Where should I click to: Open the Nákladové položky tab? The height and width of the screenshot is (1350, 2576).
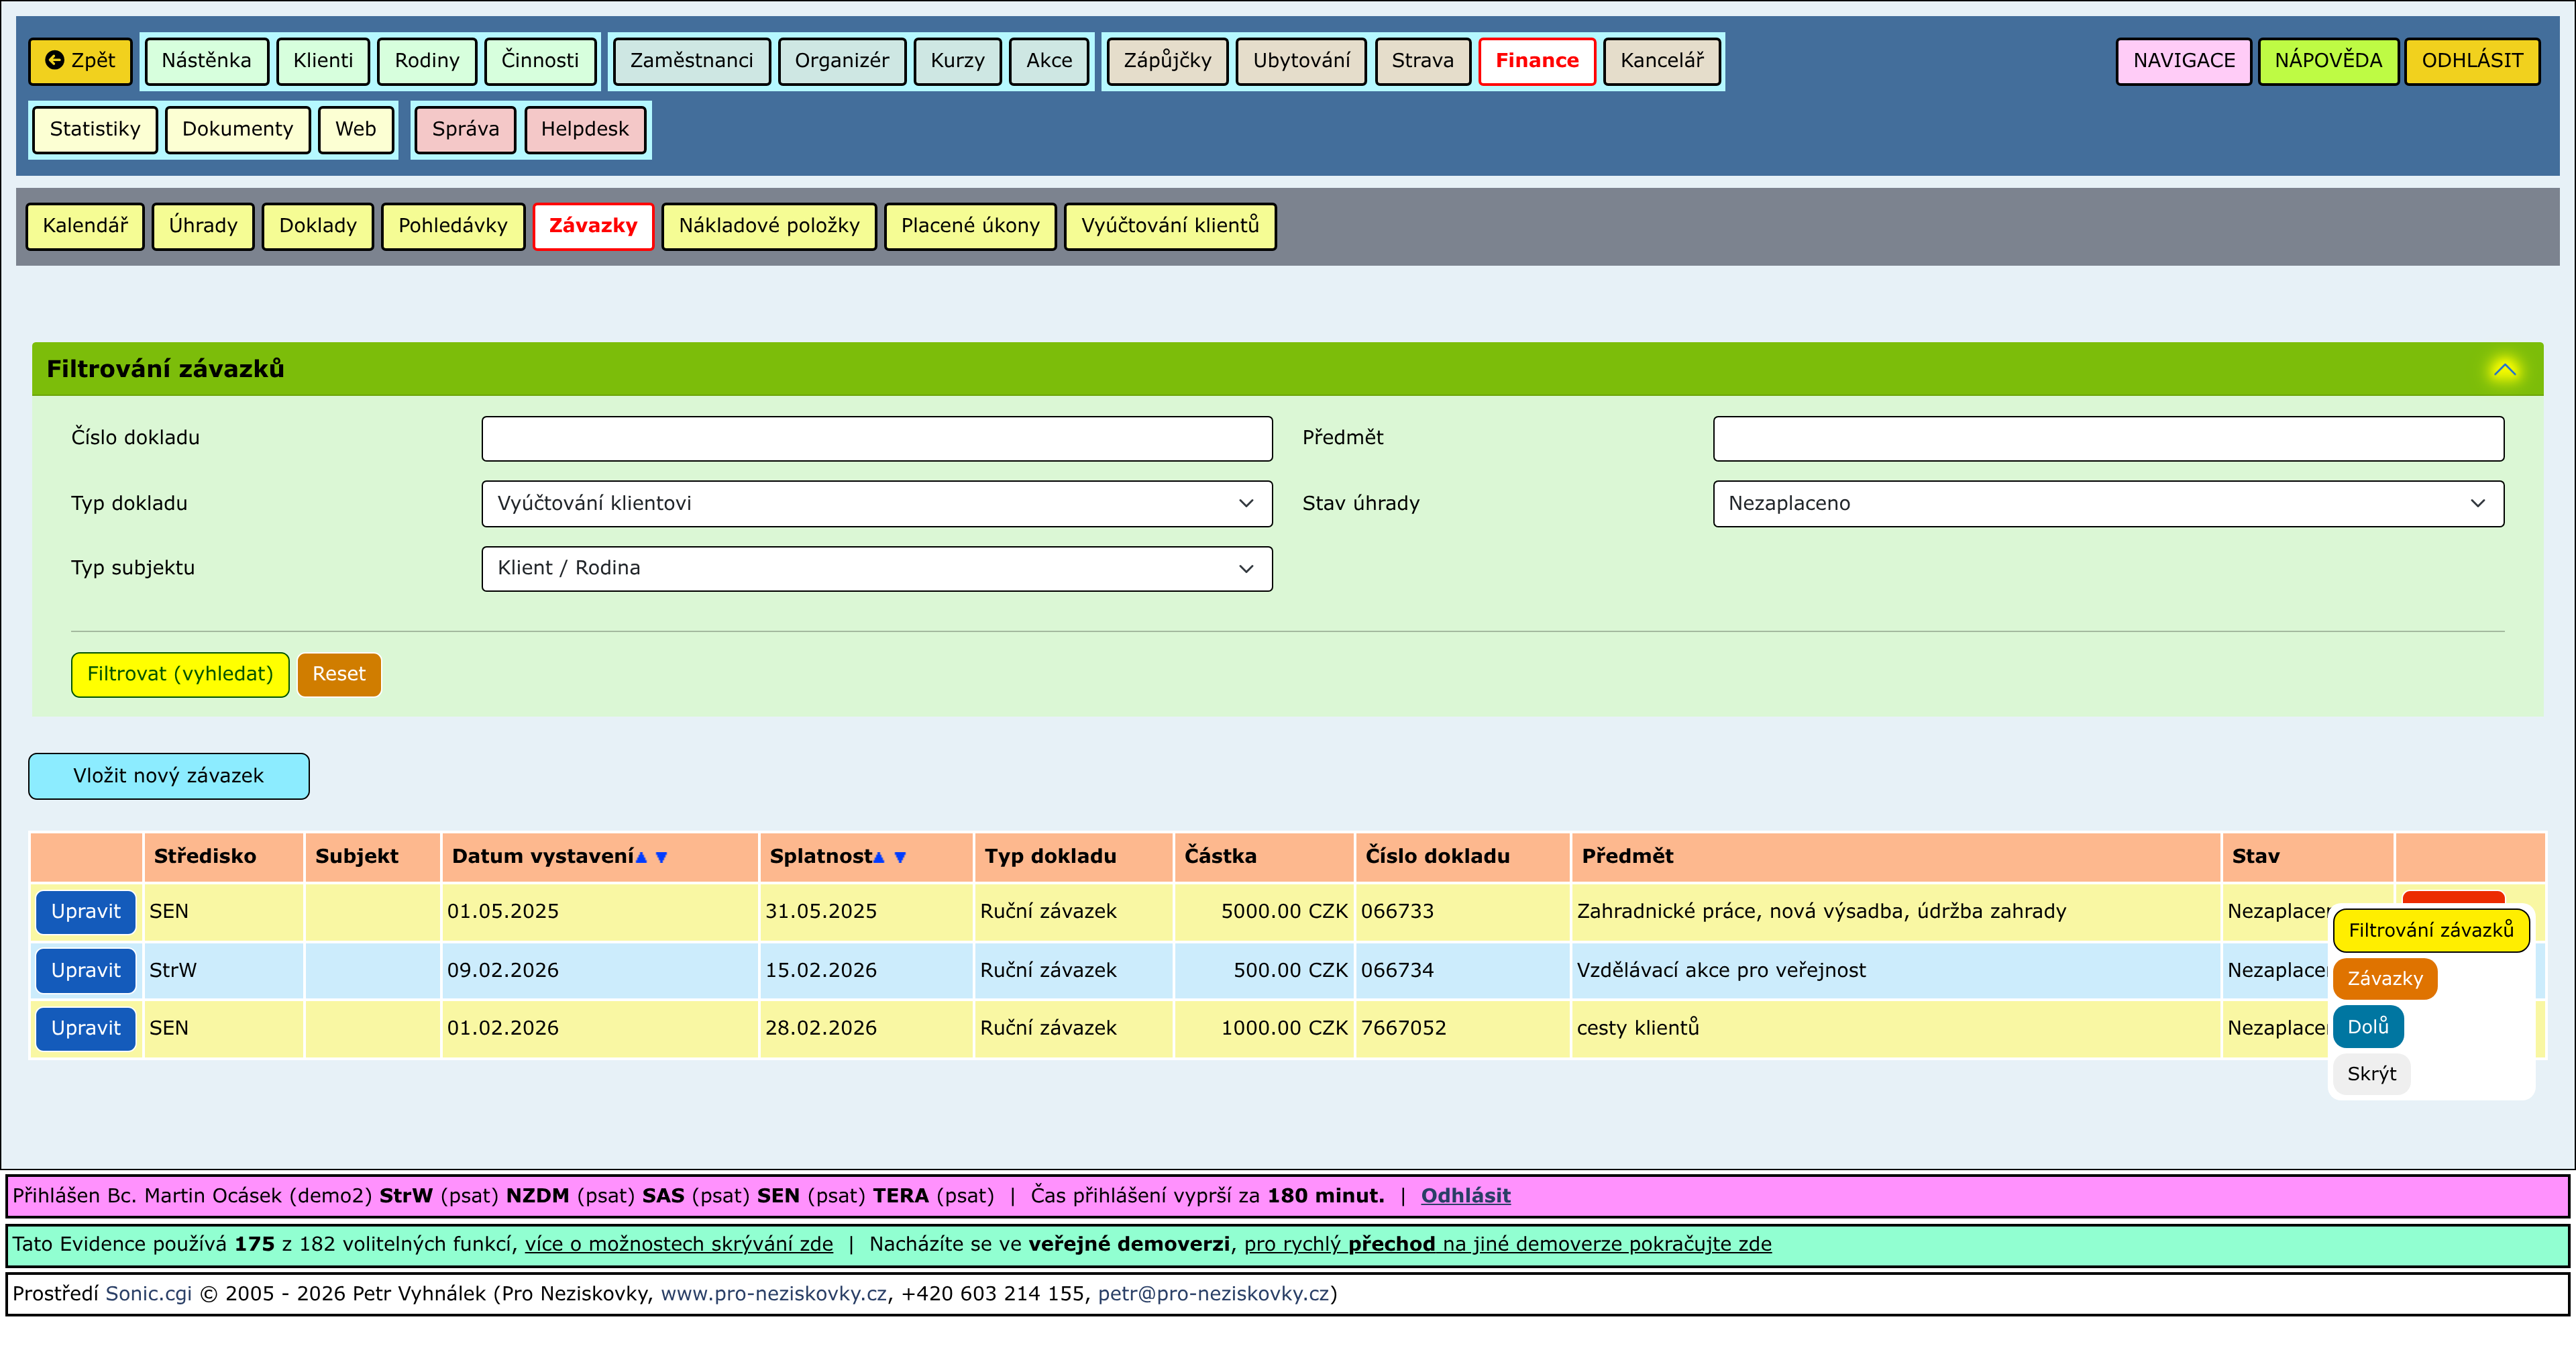point(768,226)
